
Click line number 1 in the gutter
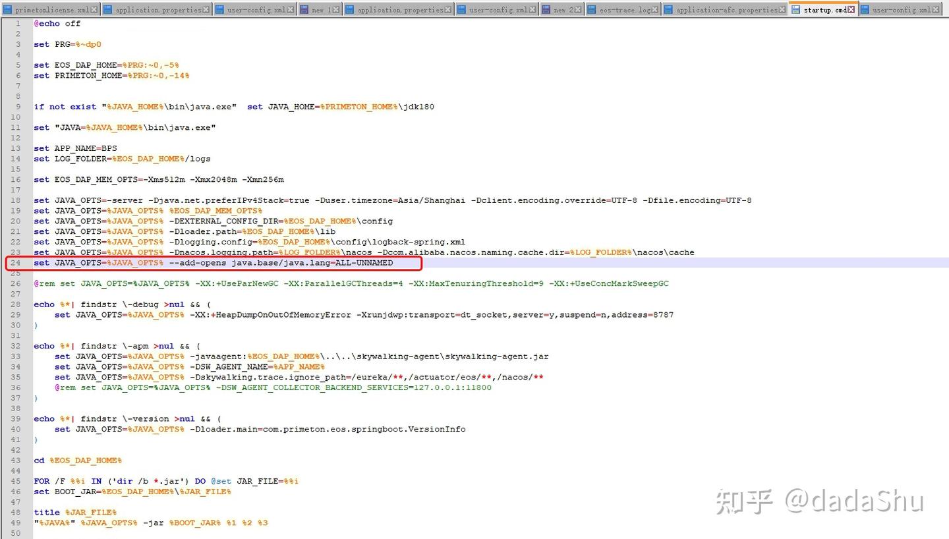coord(17,23)
